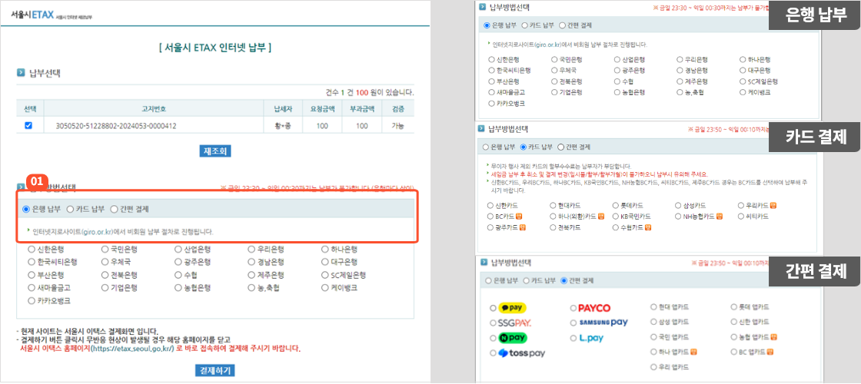The image size is (861, 384).
Task: Open the etax.seoul.go.kr homepage link
Action: (x=133, y=349)
